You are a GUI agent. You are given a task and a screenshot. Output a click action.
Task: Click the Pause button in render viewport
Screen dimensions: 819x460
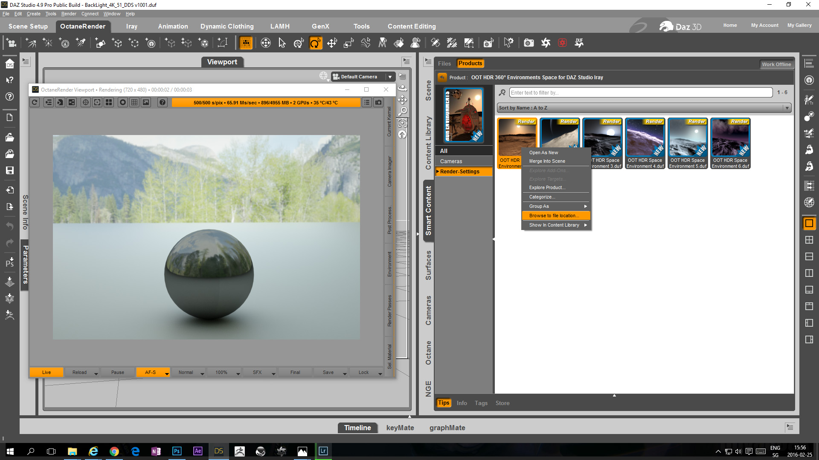[117, 372]
